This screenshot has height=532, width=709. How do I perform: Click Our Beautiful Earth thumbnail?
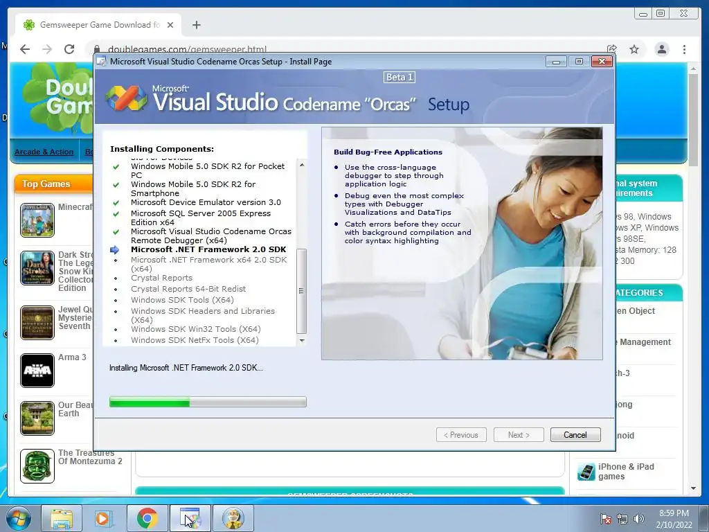[x=37, y=418]
